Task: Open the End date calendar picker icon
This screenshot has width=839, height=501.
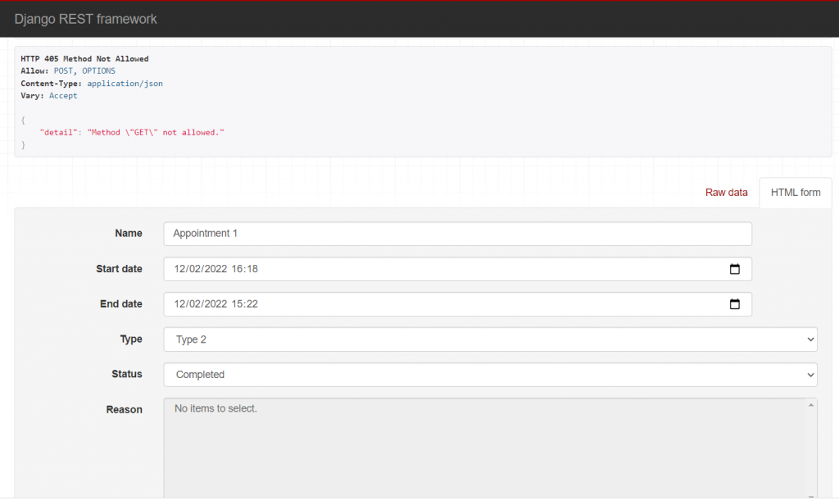Action: pos(734,304)
